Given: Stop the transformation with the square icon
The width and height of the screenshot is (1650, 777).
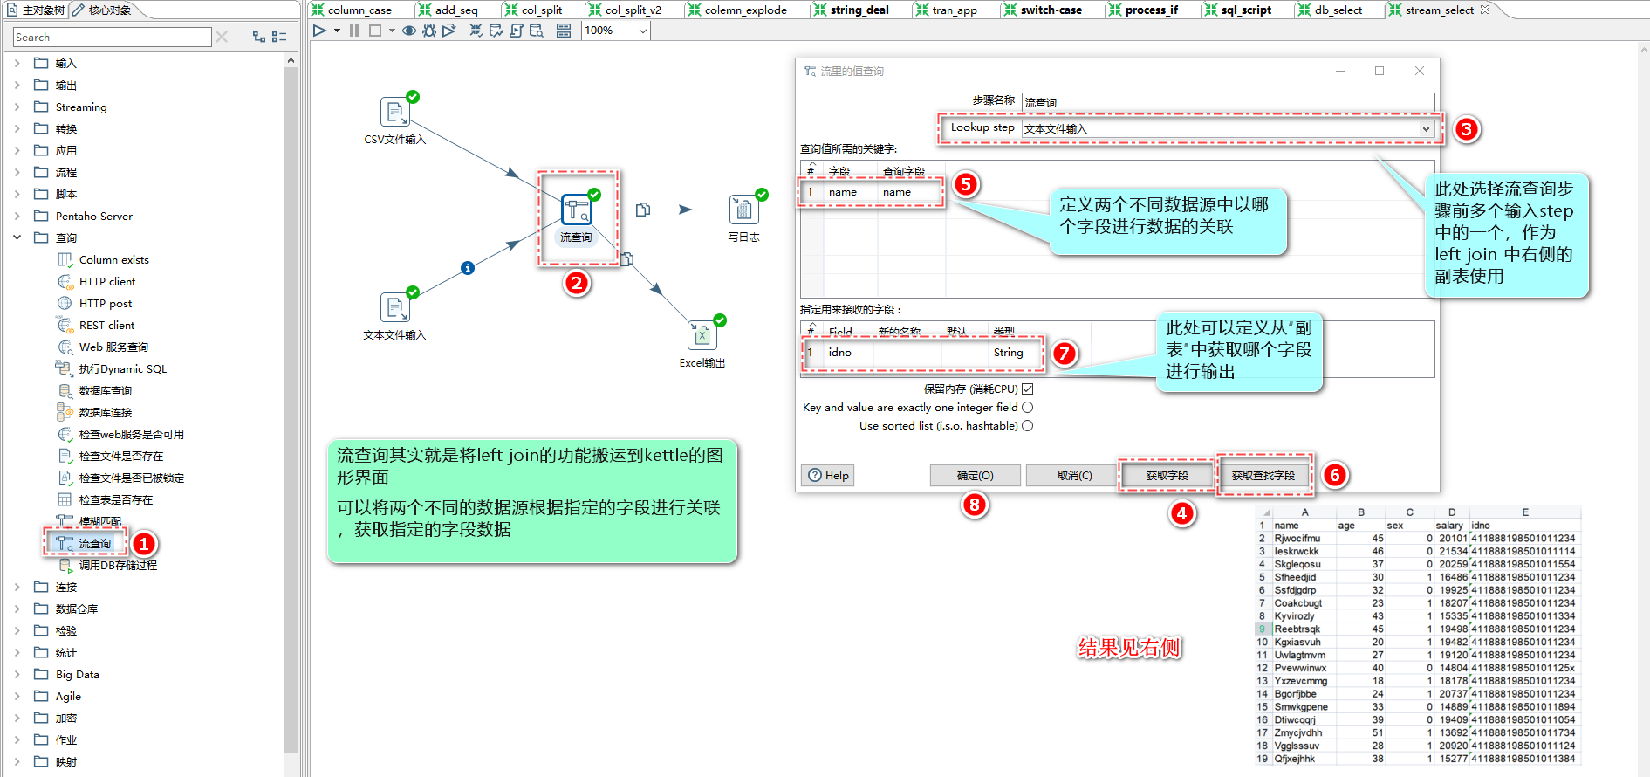Looking at the screenshot, I should tap(375, 31).
